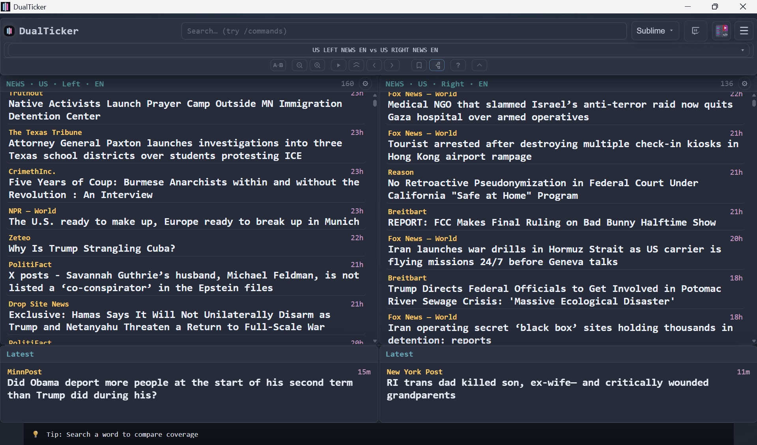
Task: Click the share icon in the toolbar
Action: pyautogui.click(x=437, y=65)
